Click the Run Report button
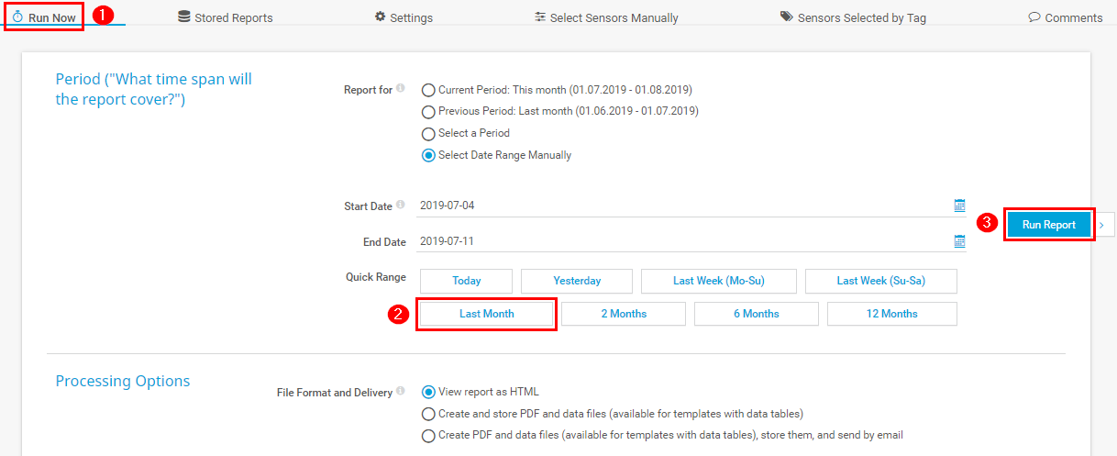 click(x=1048, y=224)
